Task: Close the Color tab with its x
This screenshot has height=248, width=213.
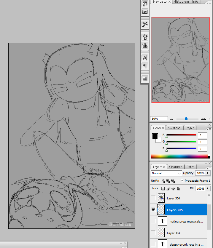Action: click(163, 128)
